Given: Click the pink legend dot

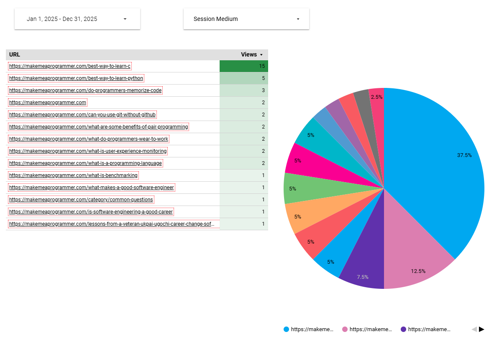Looking at the screenshot, I should click(345, 329).
